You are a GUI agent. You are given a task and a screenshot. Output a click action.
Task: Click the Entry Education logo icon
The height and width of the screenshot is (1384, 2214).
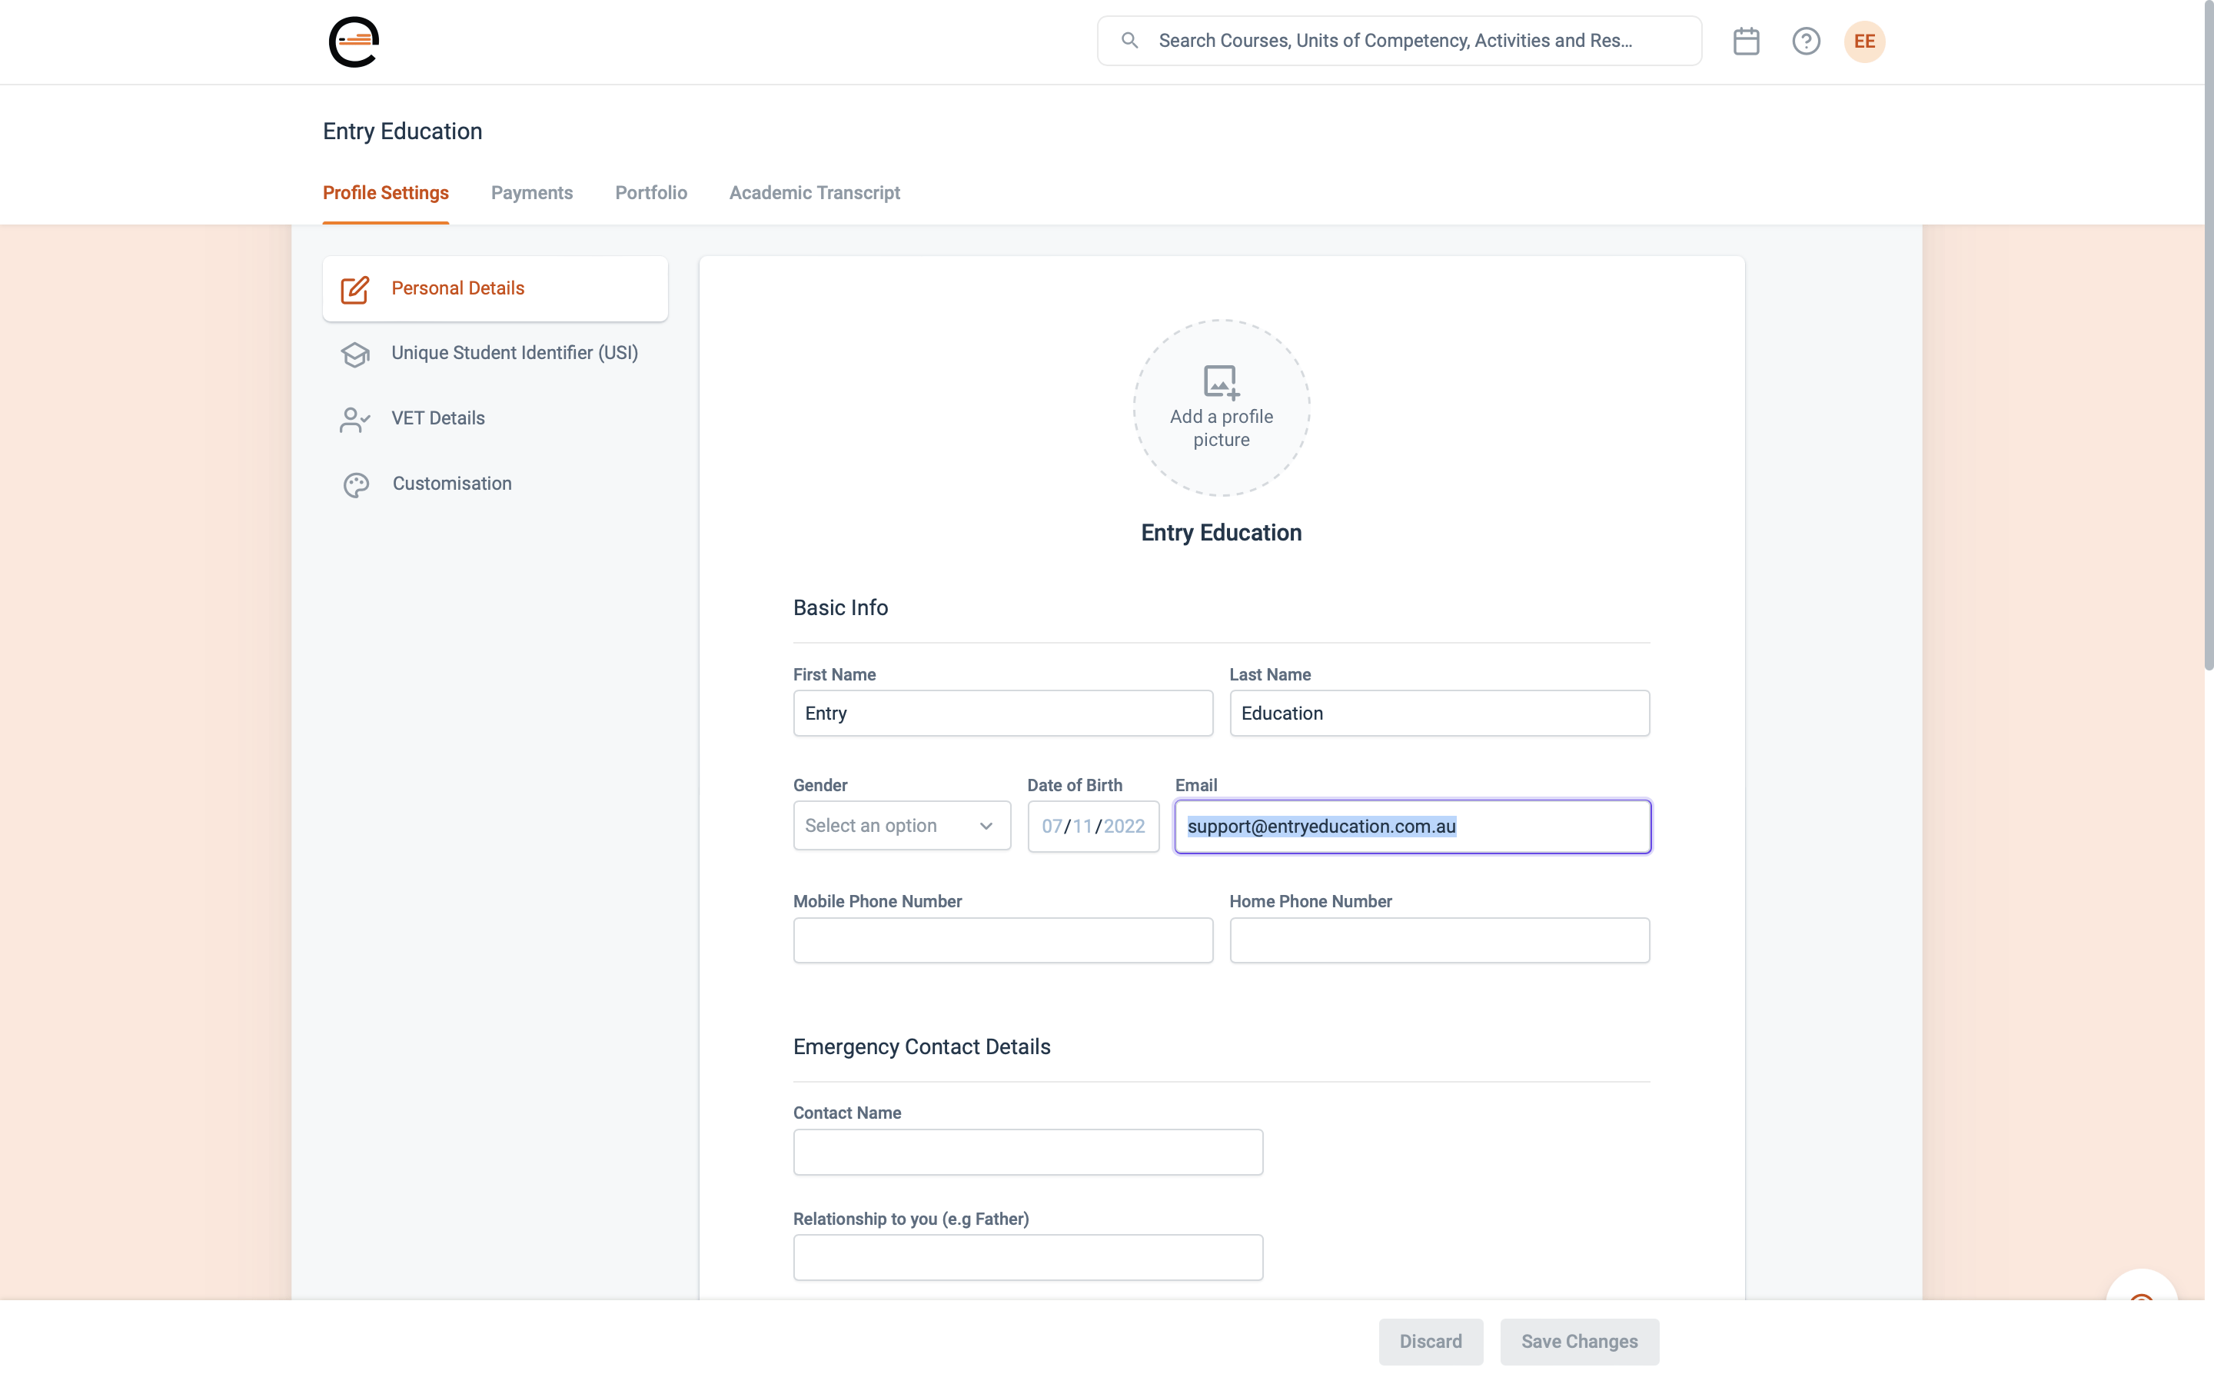click(x=353, y=42)
